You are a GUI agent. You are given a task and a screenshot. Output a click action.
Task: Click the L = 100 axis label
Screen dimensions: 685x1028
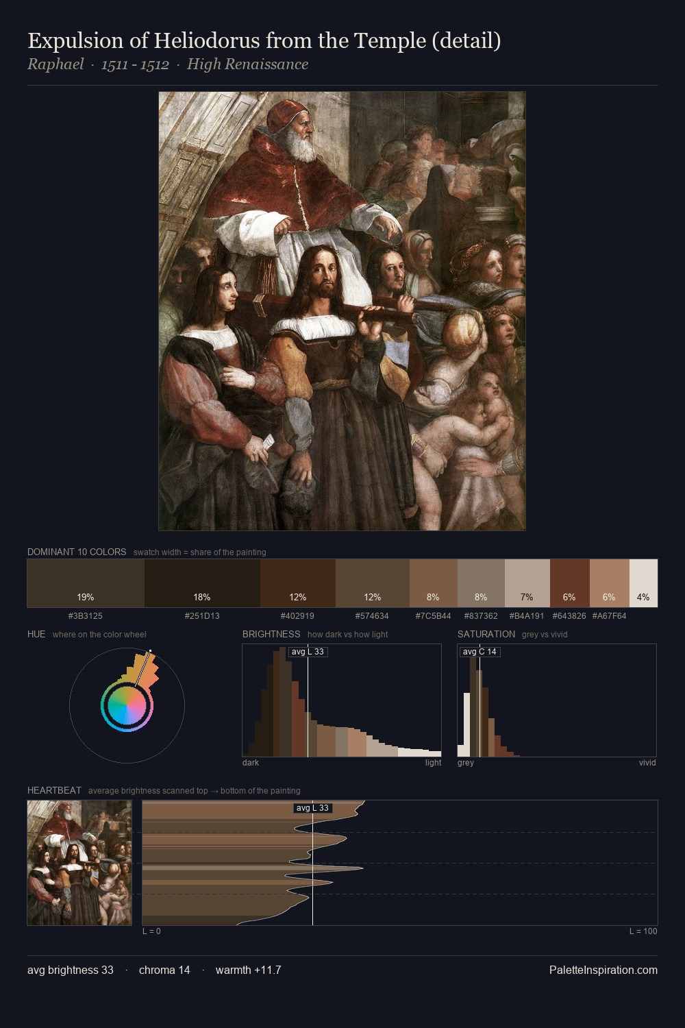tap(643, 931)
